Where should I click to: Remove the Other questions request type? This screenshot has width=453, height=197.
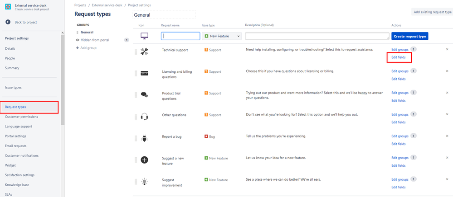point(447,114)
